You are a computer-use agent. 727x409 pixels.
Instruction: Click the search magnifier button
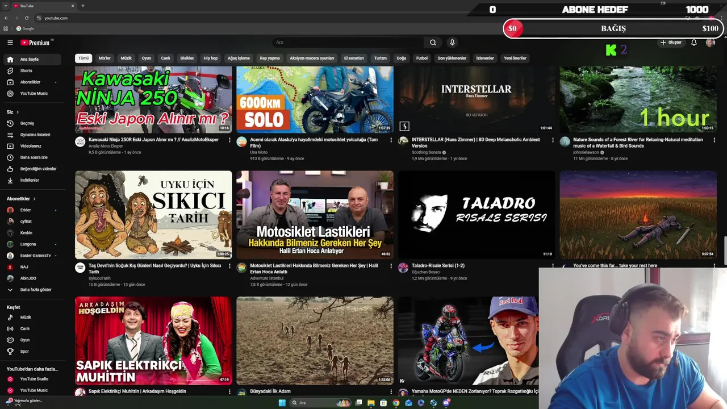click(433, 43)
